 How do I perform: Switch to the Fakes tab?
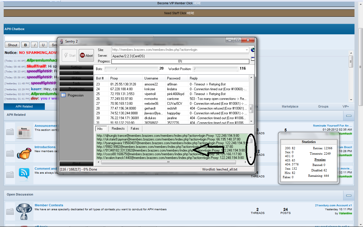[135, 129]
